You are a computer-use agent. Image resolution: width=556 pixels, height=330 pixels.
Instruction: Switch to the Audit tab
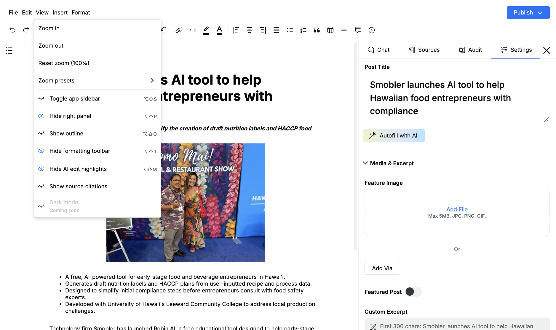(x=470, y=50)
